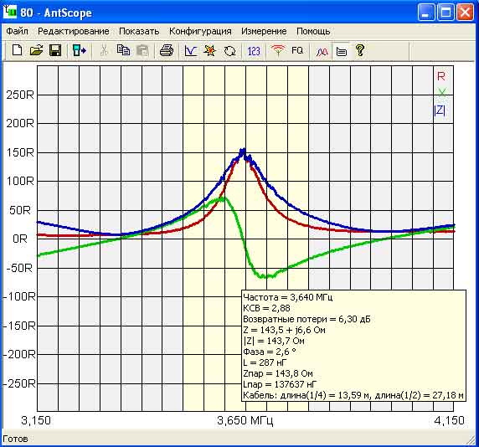Click the Copy toolbar icon
479x447 pixels.
point(123,50)
